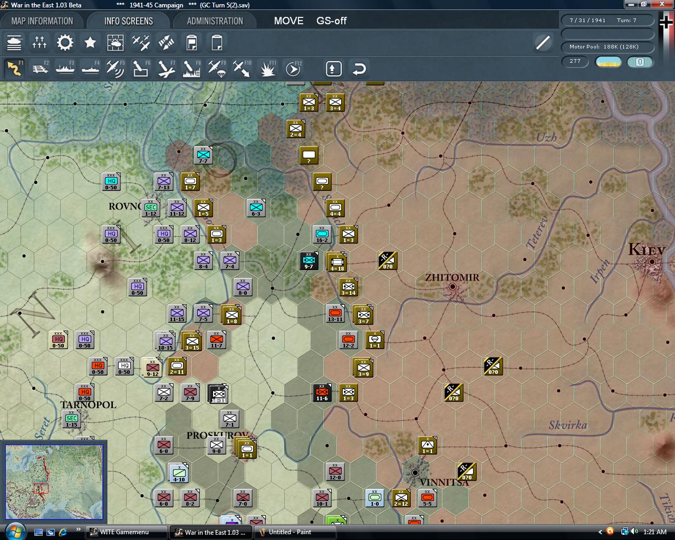The image size is (675, 540).
Task: Select Bomb Unit mode (F6) icon
Action: (x=141, y=69)
